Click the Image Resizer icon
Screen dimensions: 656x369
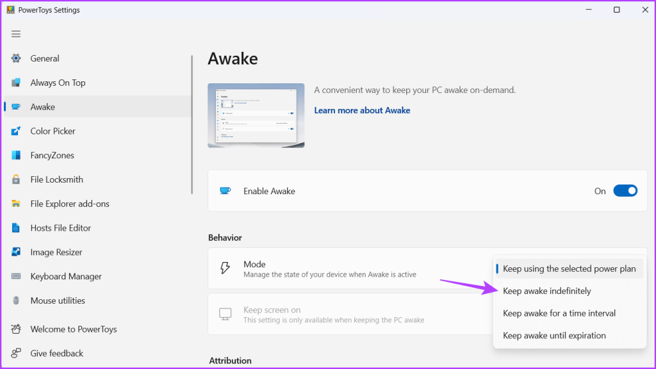[16, 252]
